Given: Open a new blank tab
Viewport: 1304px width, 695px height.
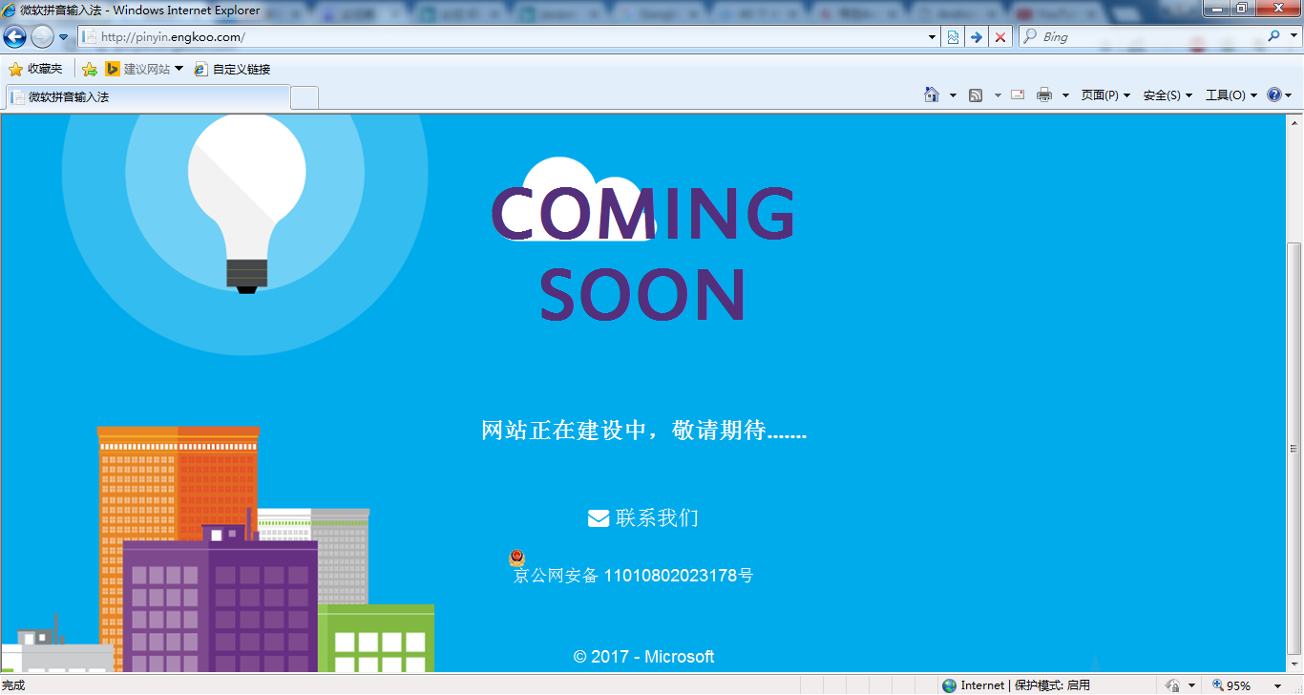Looking at the screenshot, I should (305, 97).
